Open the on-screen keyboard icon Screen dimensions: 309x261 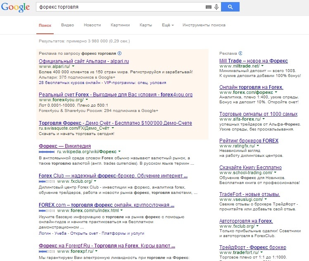(209, 7)
